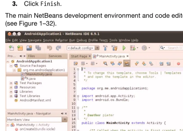Click the Open Project toolbar icon

[29, 48]
